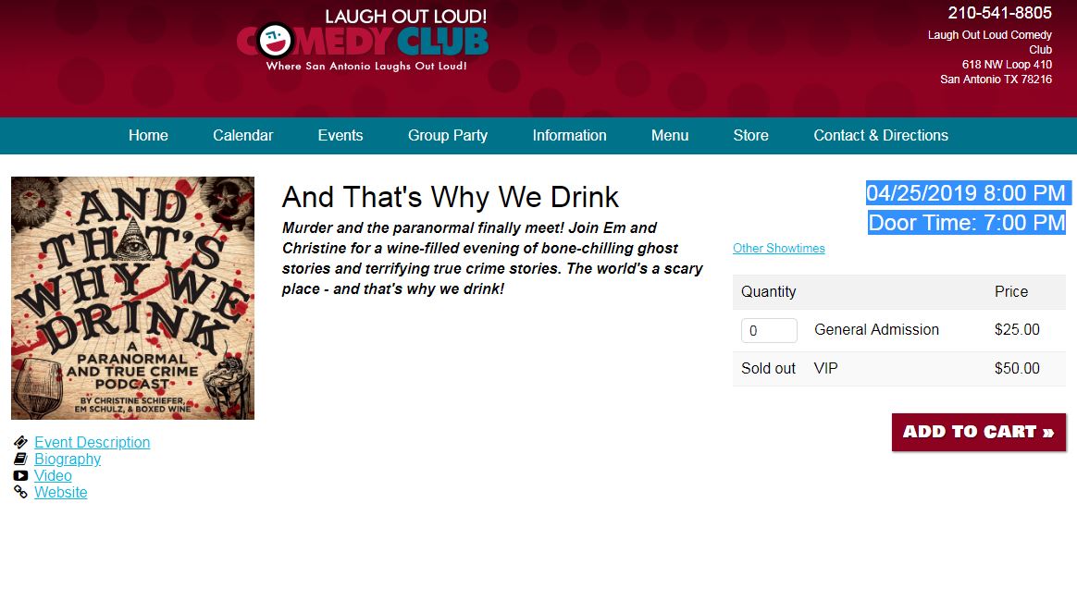
Task: Open the Event Description link
Action: click(x=92, y=443)
